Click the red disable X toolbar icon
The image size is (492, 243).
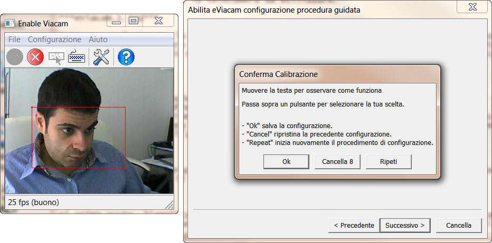tap(35, 57)
